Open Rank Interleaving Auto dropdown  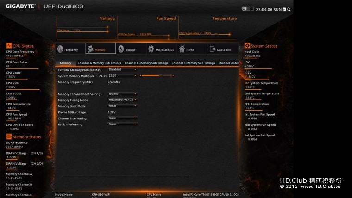122,124
